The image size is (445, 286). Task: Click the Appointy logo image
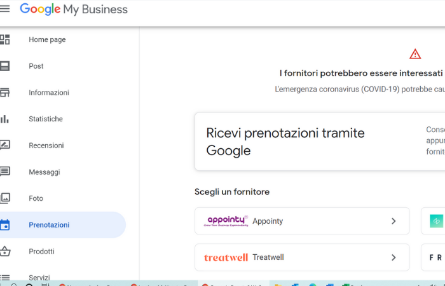click(x=226, y=221)
